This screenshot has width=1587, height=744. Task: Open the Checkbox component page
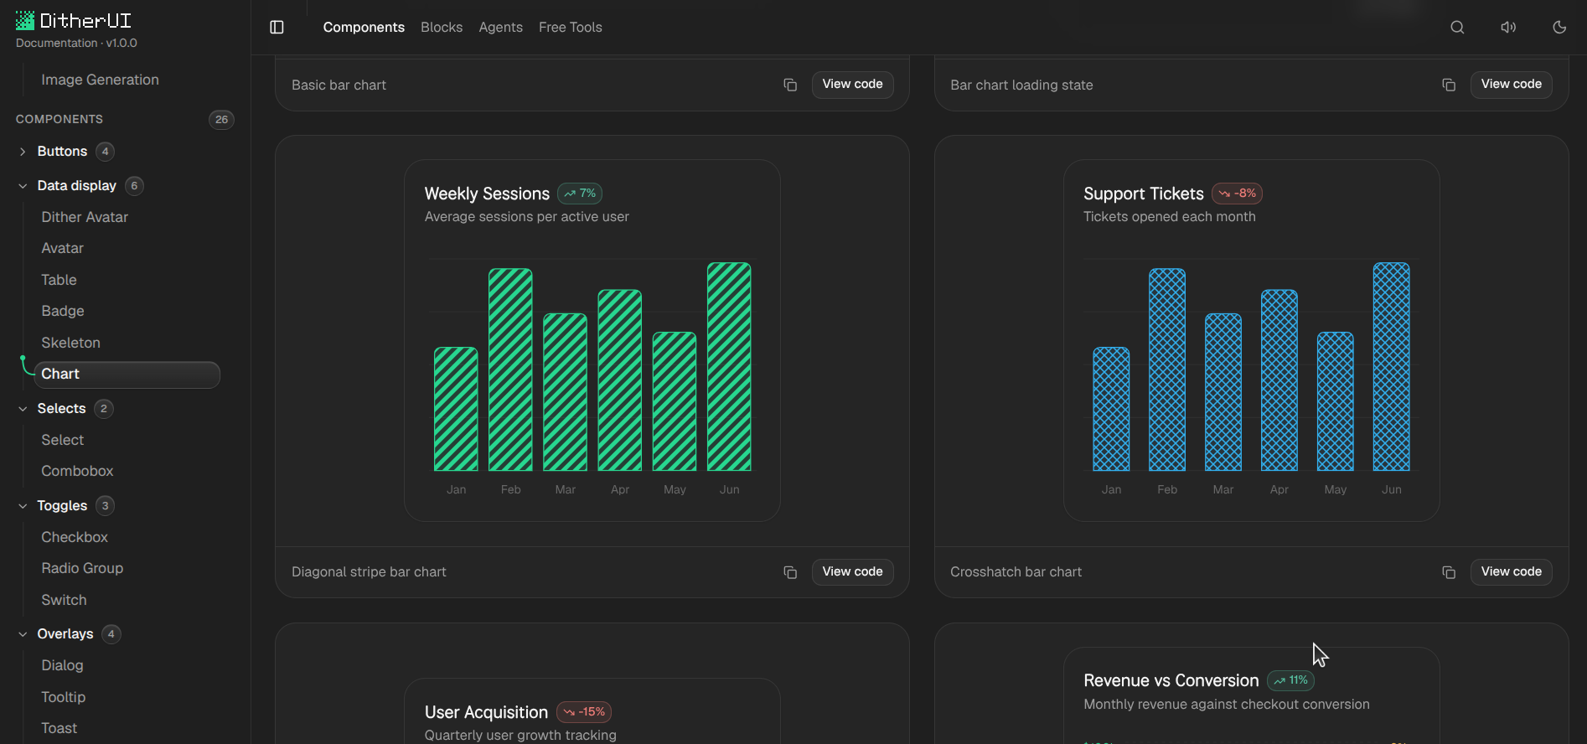coord(75,537)
